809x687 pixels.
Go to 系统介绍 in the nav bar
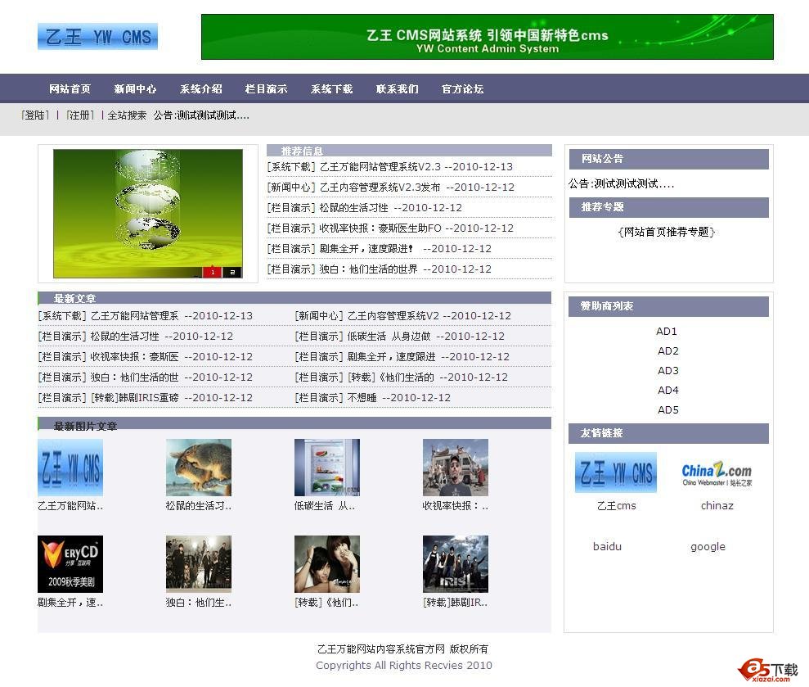point(200,89)
